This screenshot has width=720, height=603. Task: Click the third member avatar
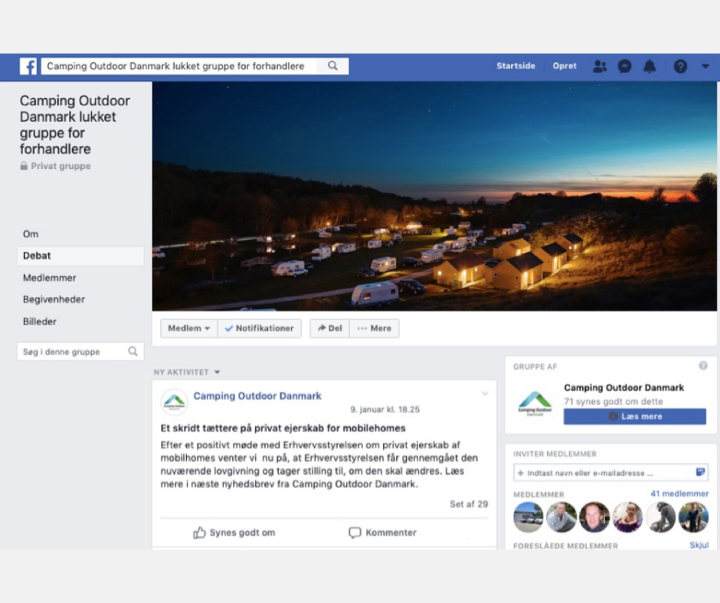coord(594,517)
